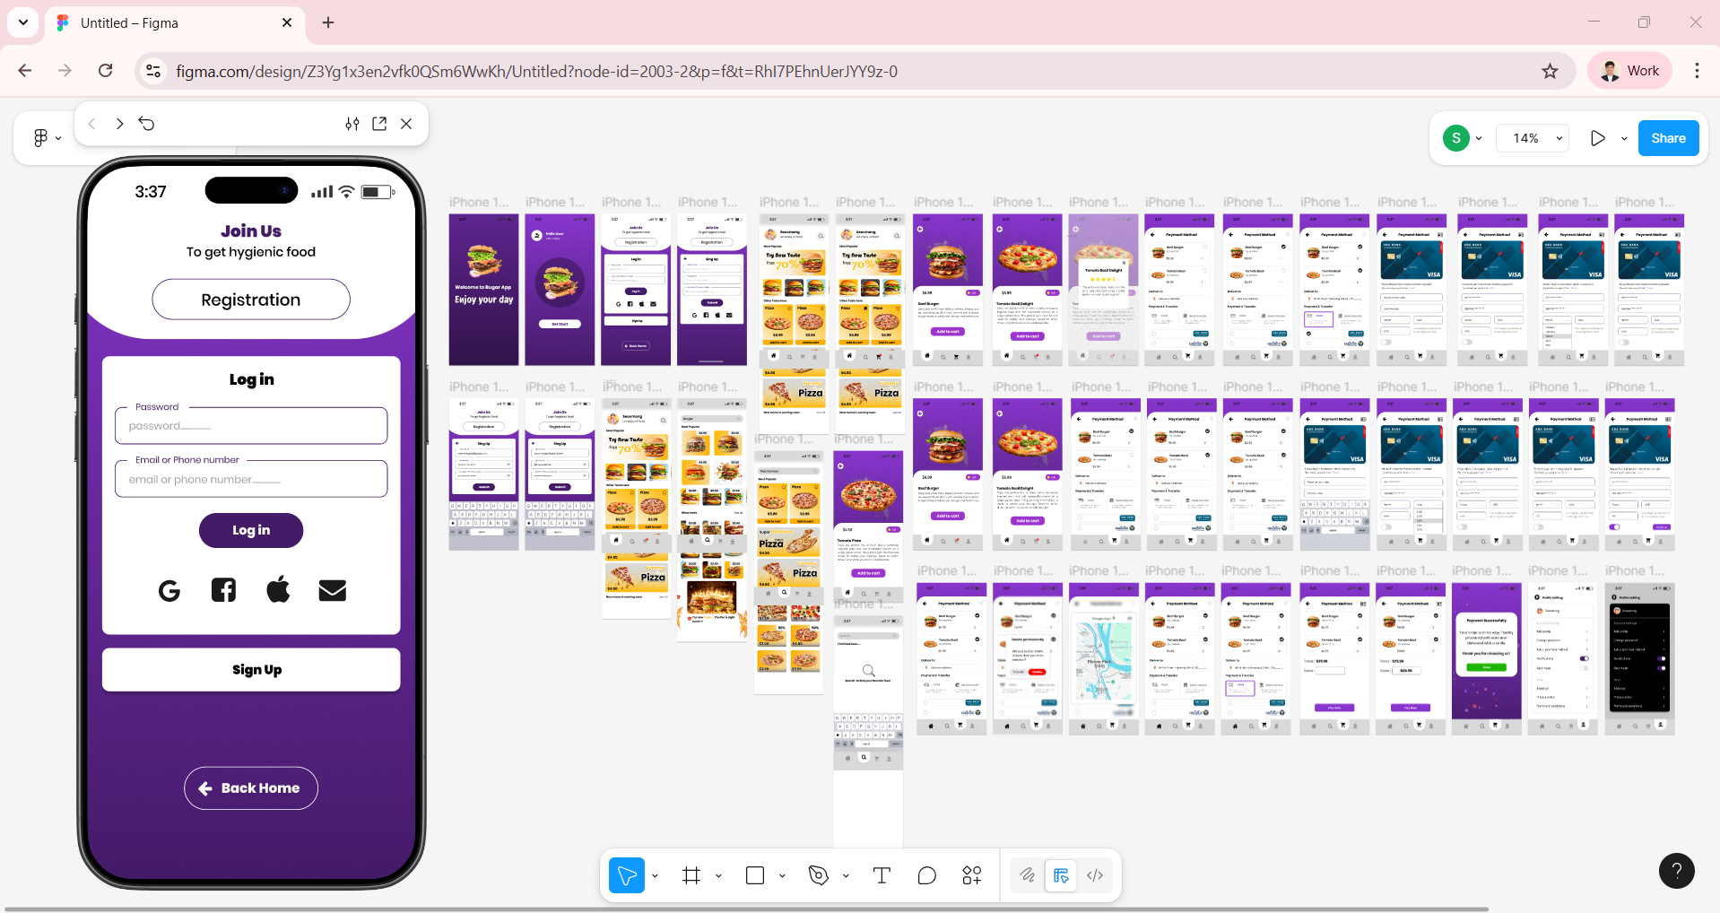
Task: Select the Pen tool
Action: [819, 875]
